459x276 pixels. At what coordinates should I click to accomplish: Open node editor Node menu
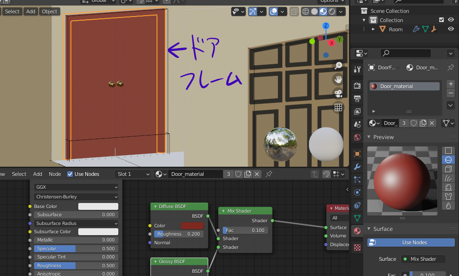[x=55, y=174]
